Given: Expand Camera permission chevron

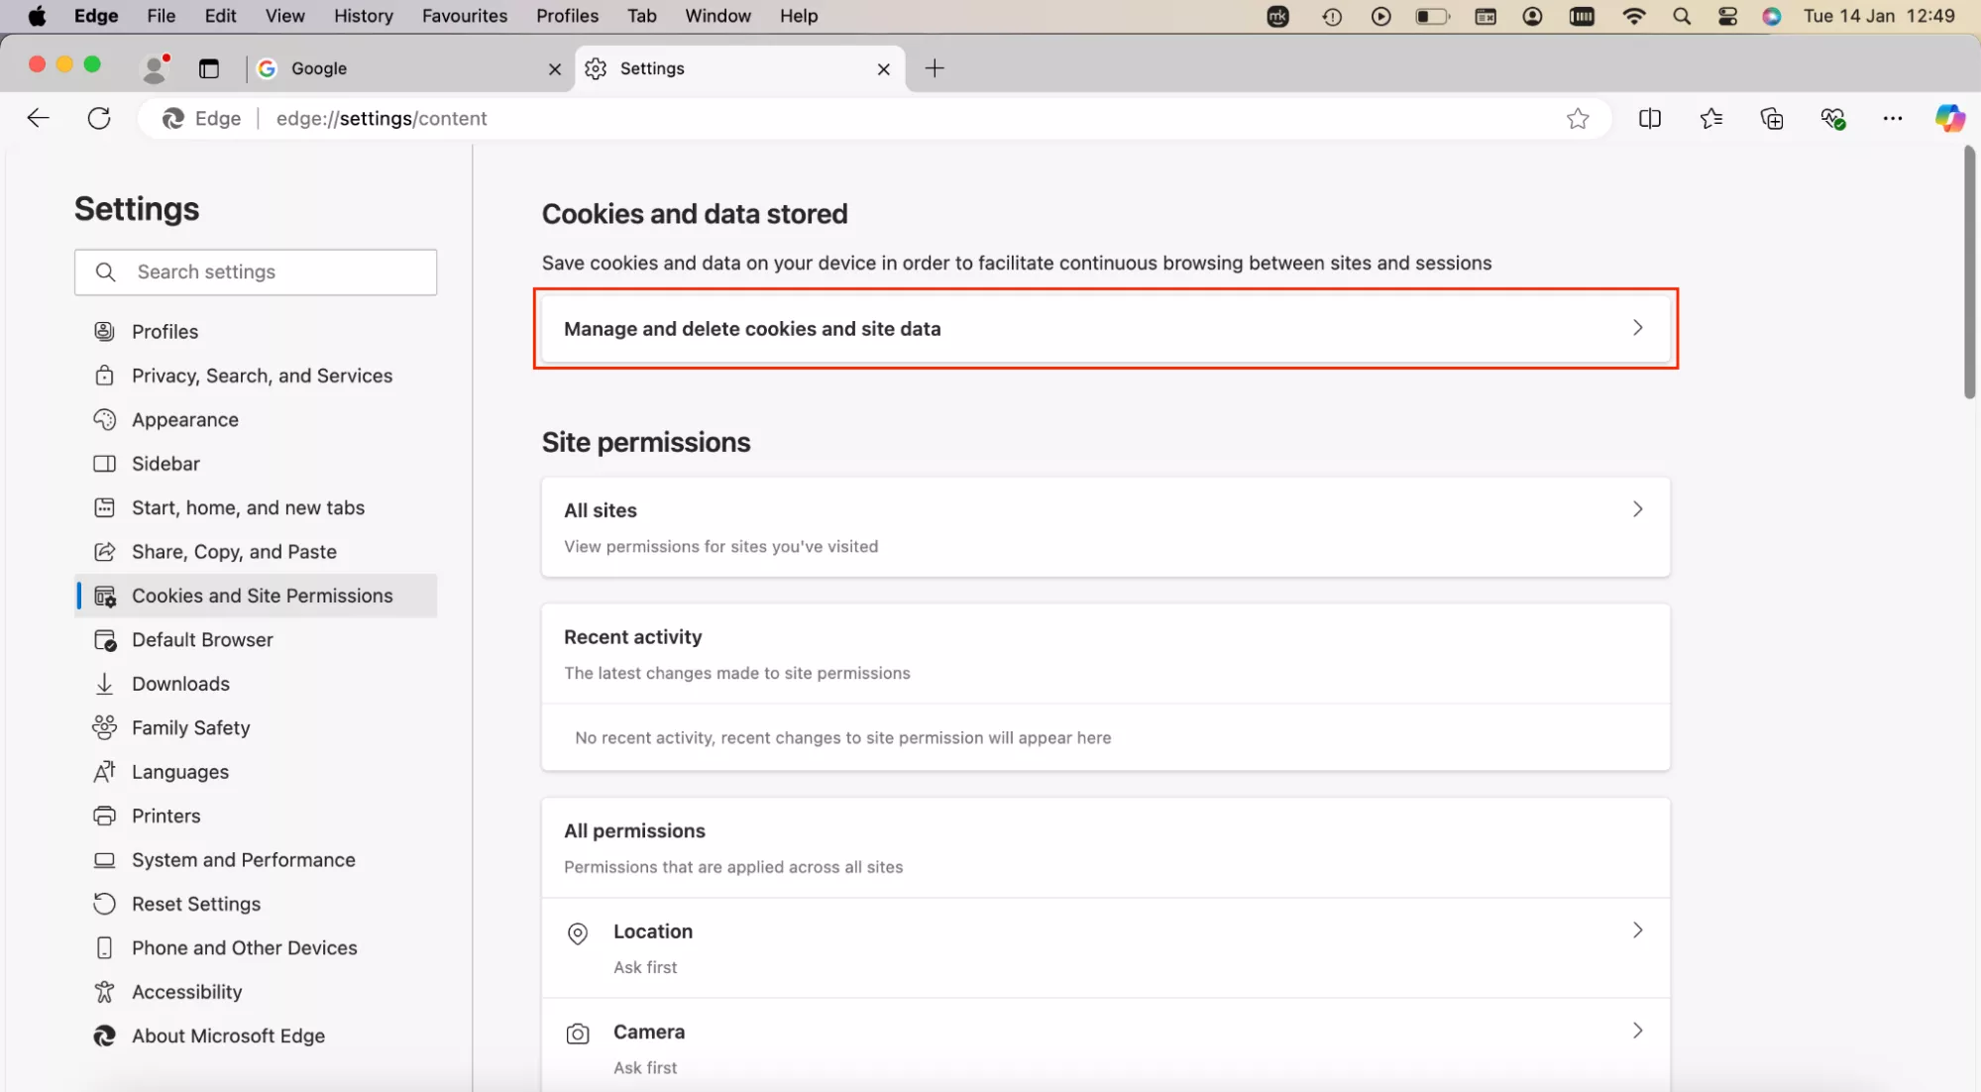Looking at the screenshot, I should [x=1637, y=1031].
